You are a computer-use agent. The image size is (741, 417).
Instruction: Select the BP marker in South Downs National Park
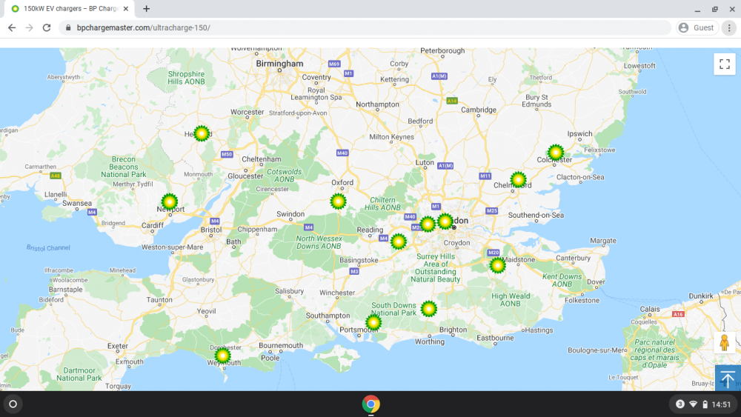tap(428, 309)
